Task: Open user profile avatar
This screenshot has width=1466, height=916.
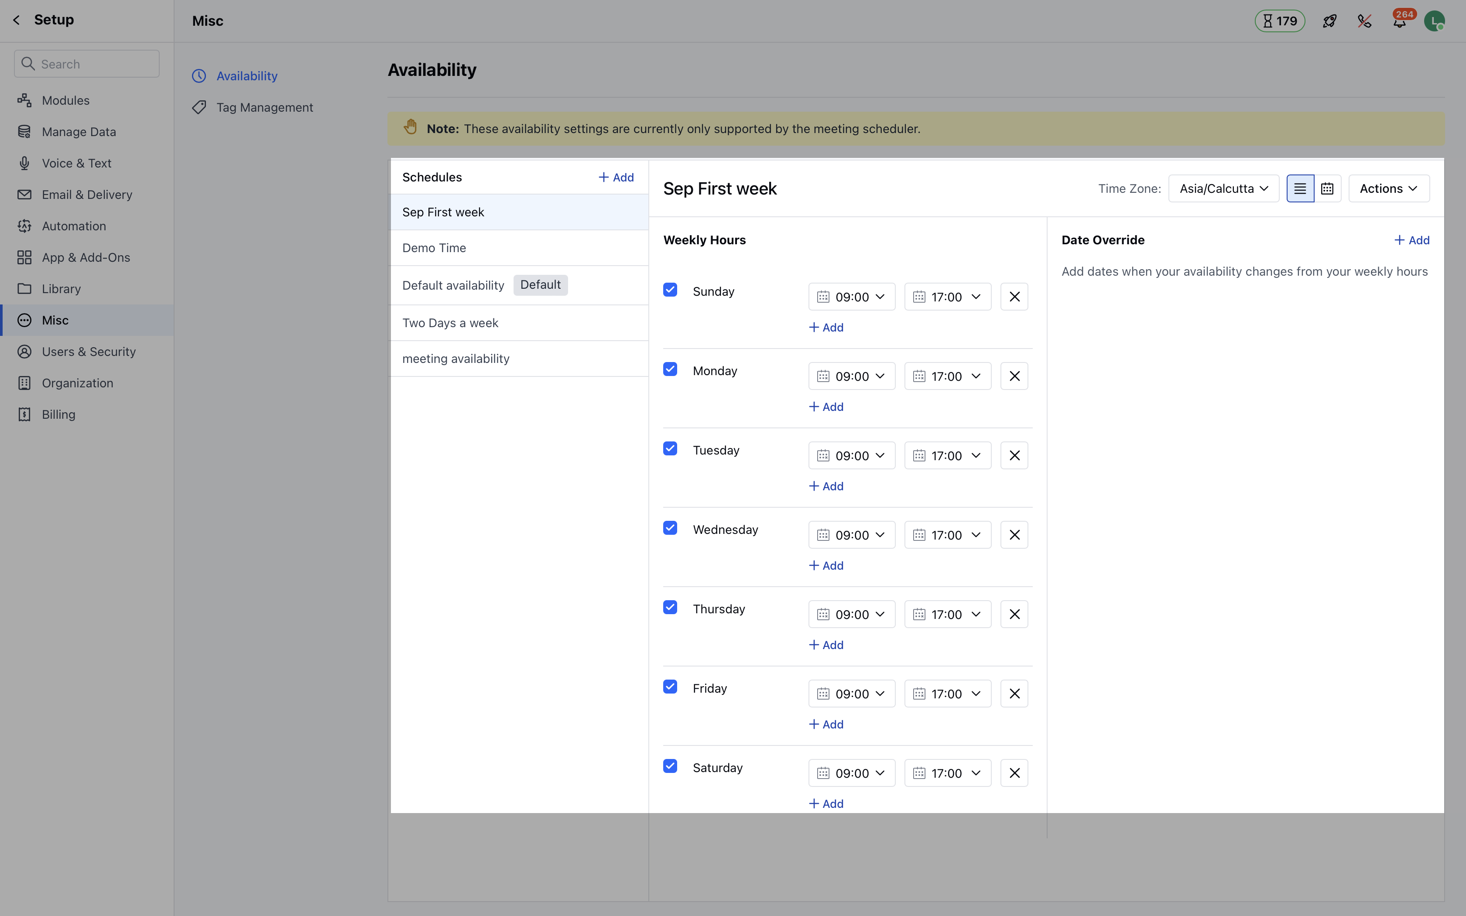Action: coord(1434,21)
